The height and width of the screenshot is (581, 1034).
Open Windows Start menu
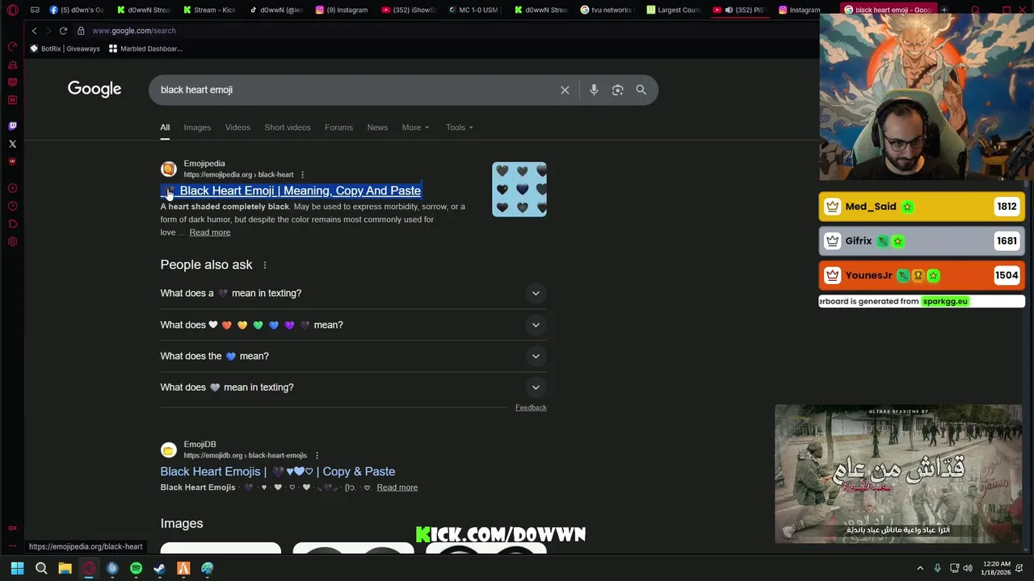click(x=17, y=568)
